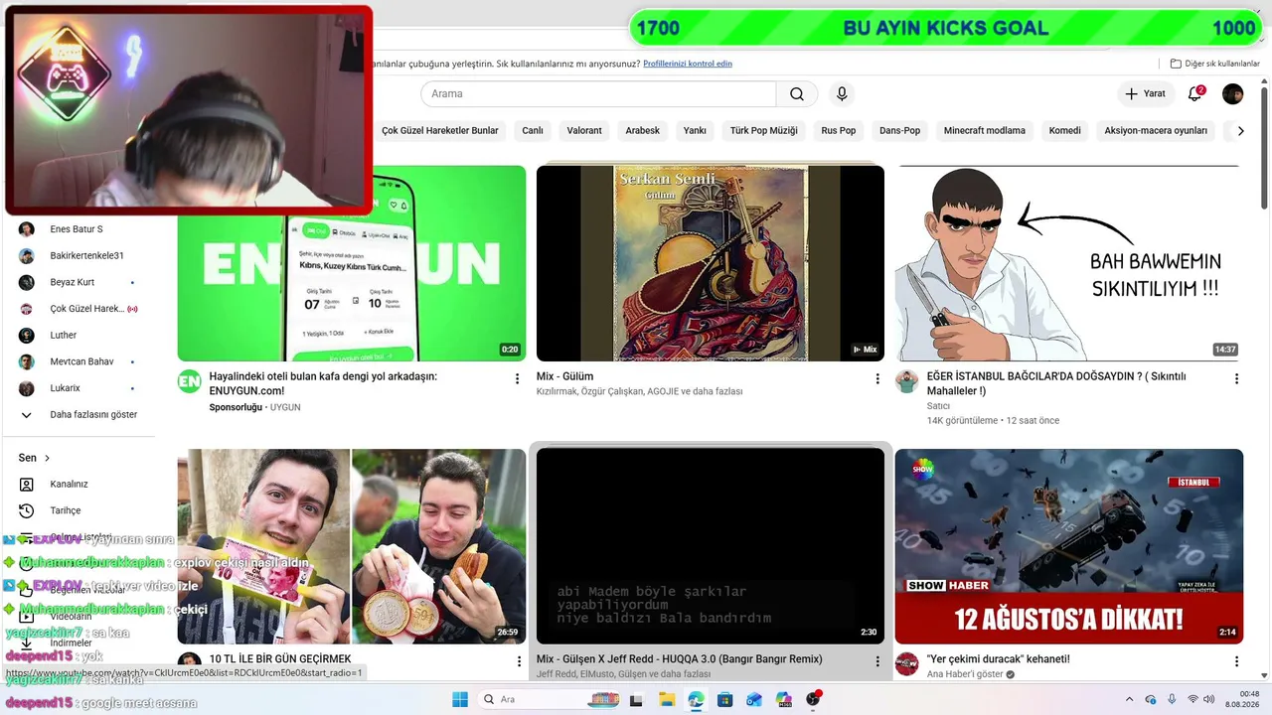Show hidden system tray icons
The image size is (1272, 715).
(1129, 700)
